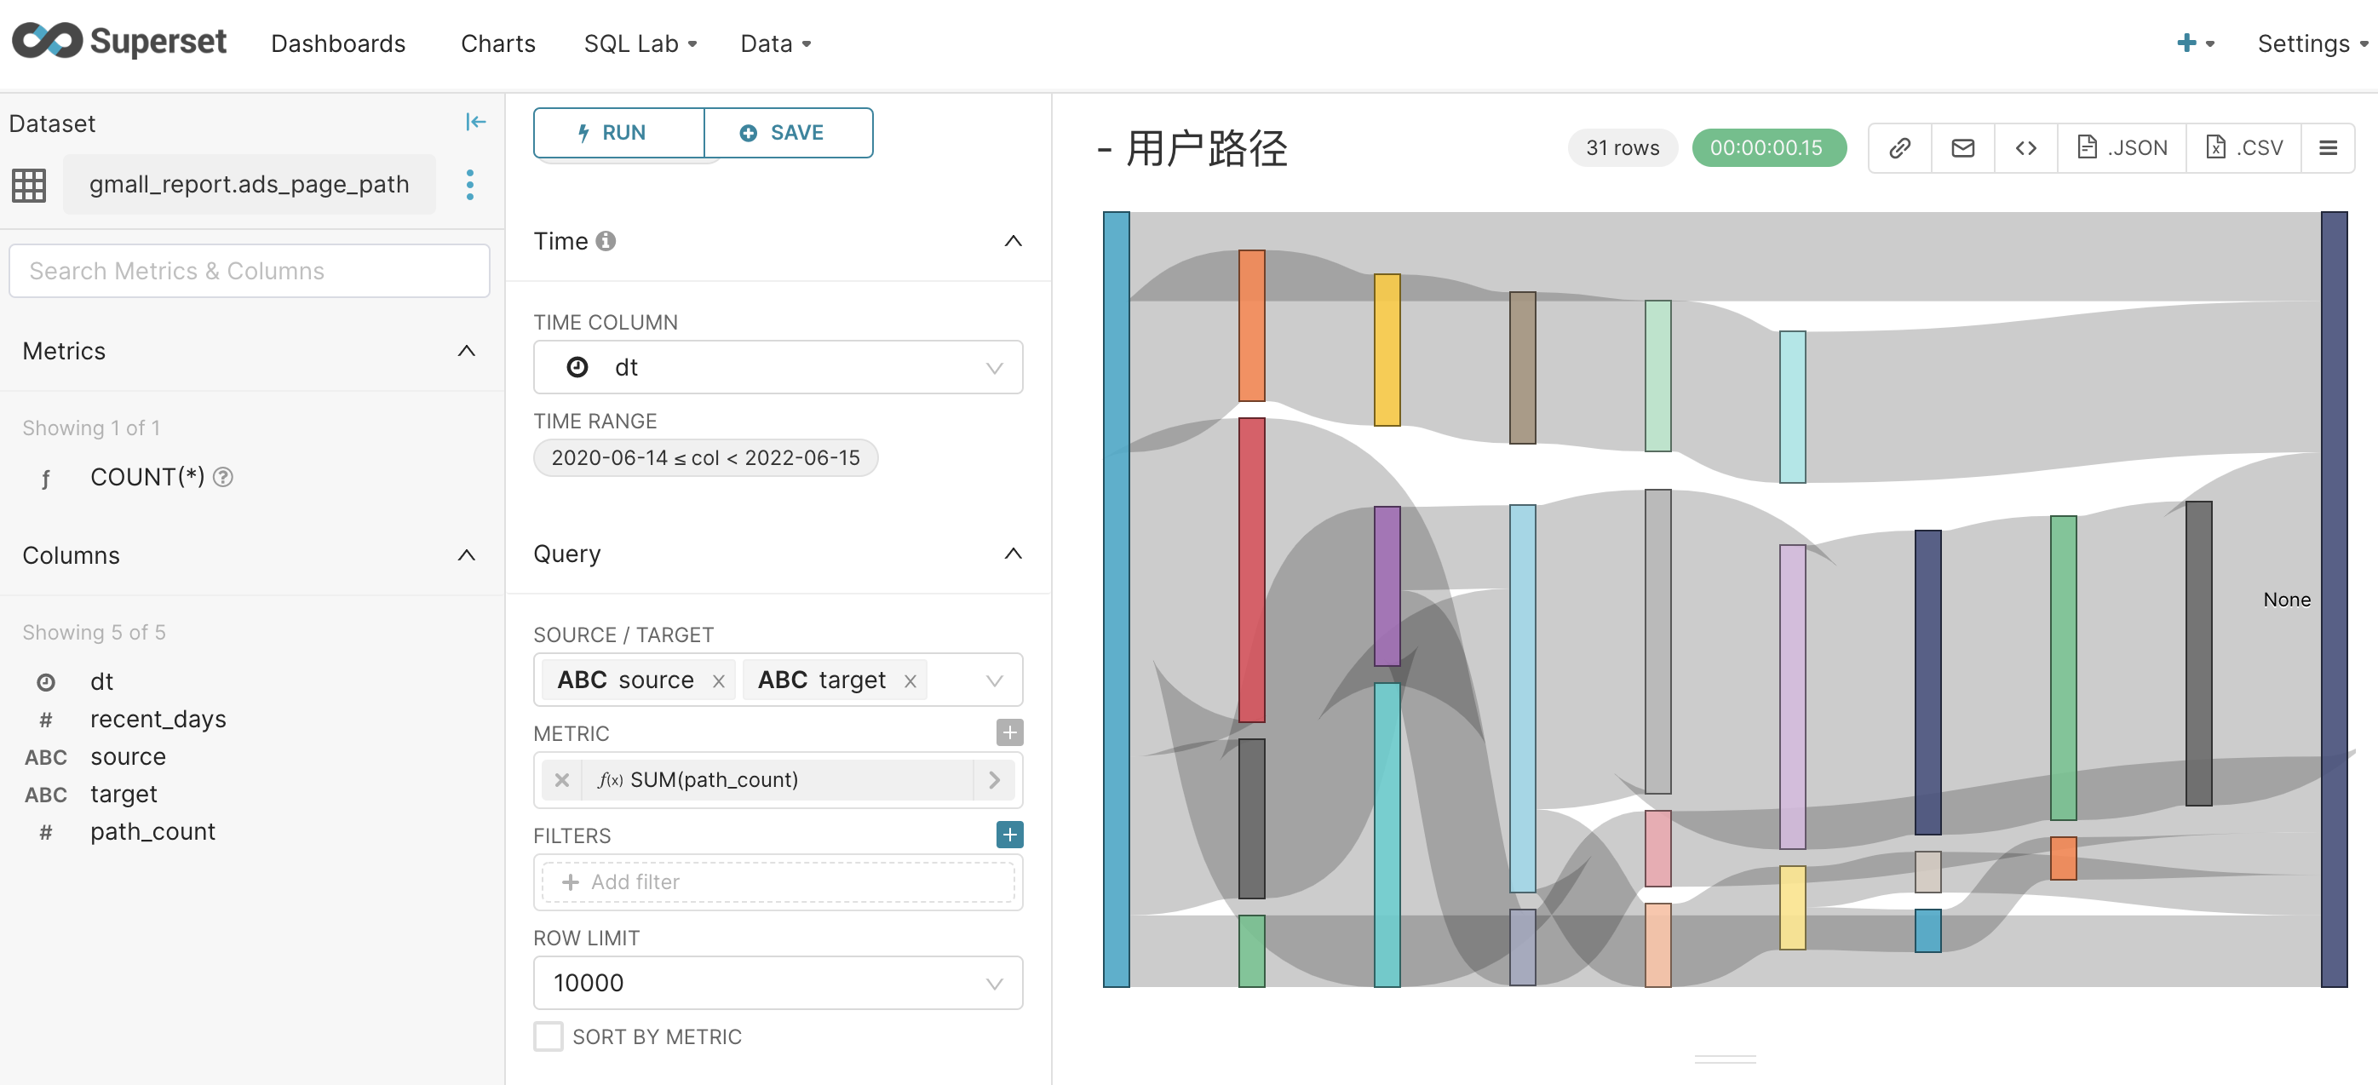Download chart data as .CSV
This screenshot has width=2378, height=1085.
point(2244,147)
